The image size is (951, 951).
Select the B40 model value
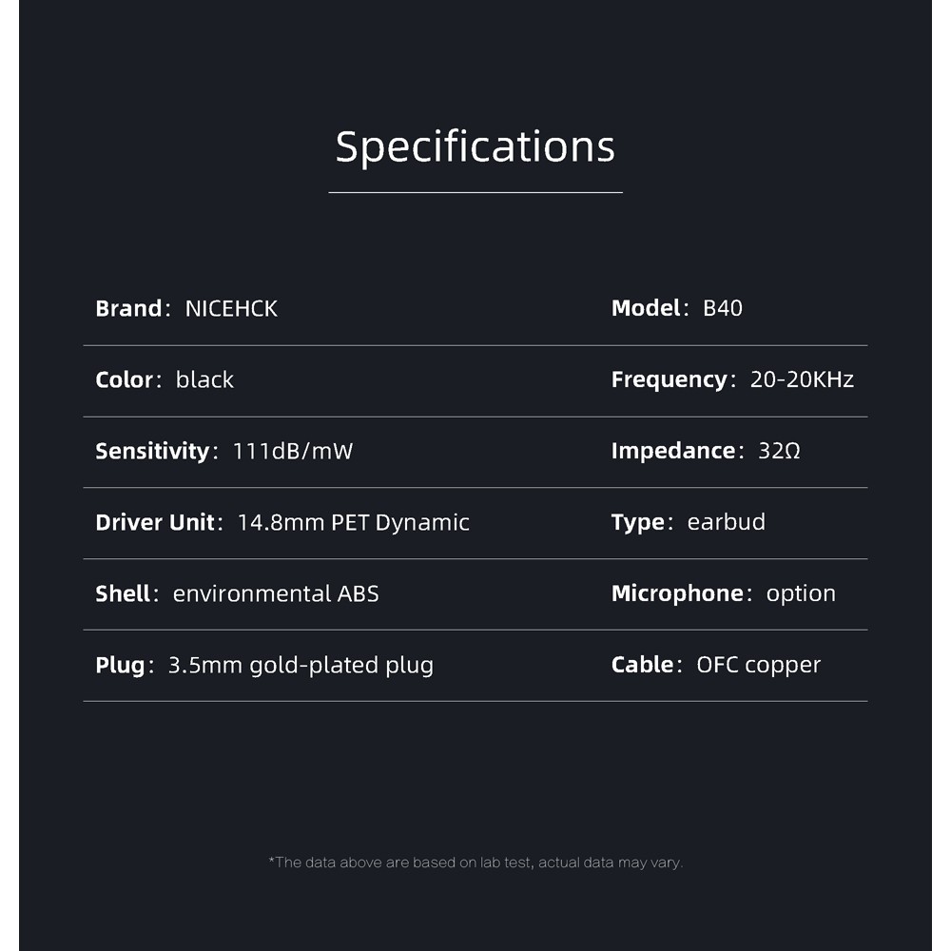[723, 308]
